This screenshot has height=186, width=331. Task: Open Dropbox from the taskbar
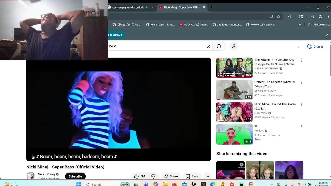click(x=194, y=184)
